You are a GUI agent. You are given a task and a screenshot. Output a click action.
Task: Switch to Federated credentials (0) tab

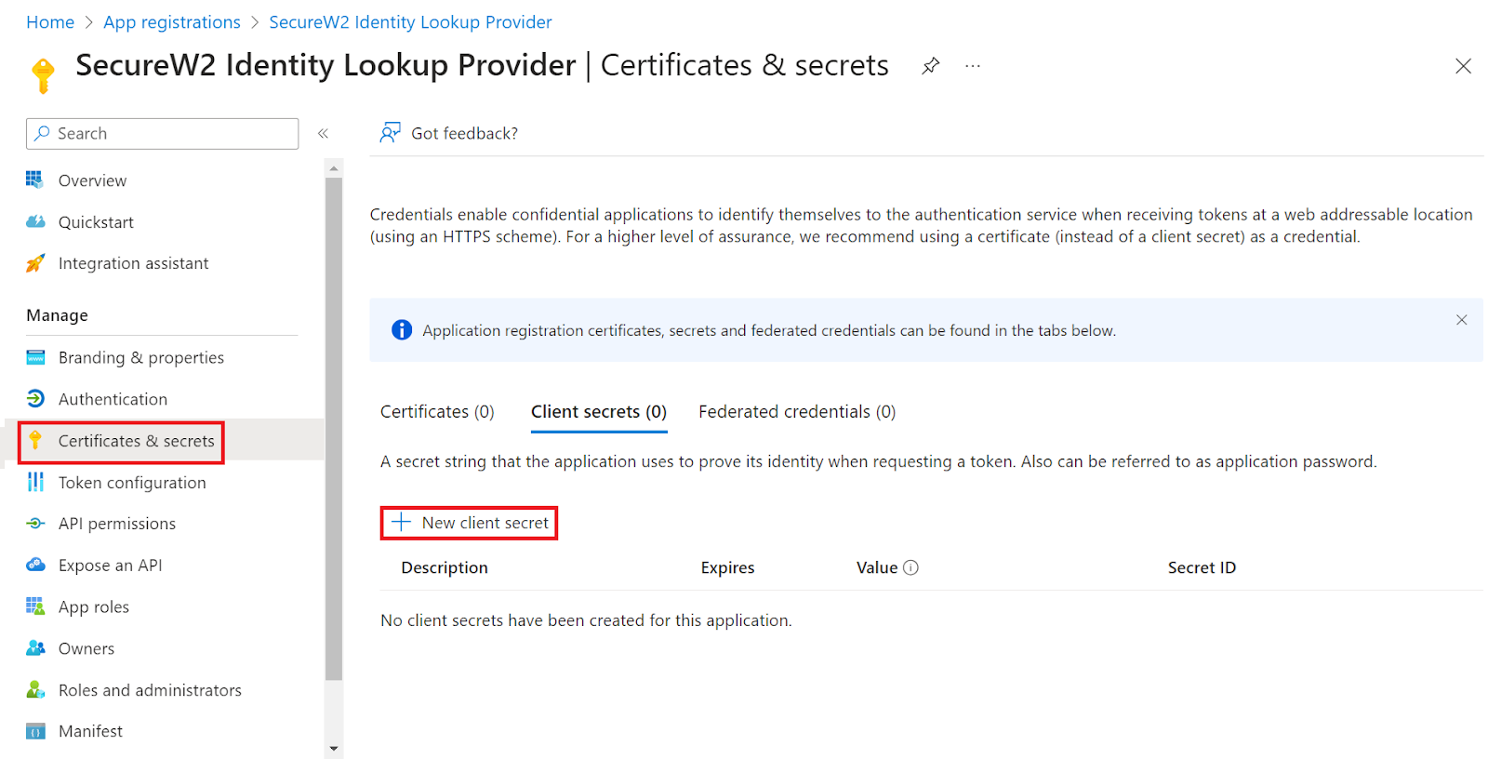[797, 412]
